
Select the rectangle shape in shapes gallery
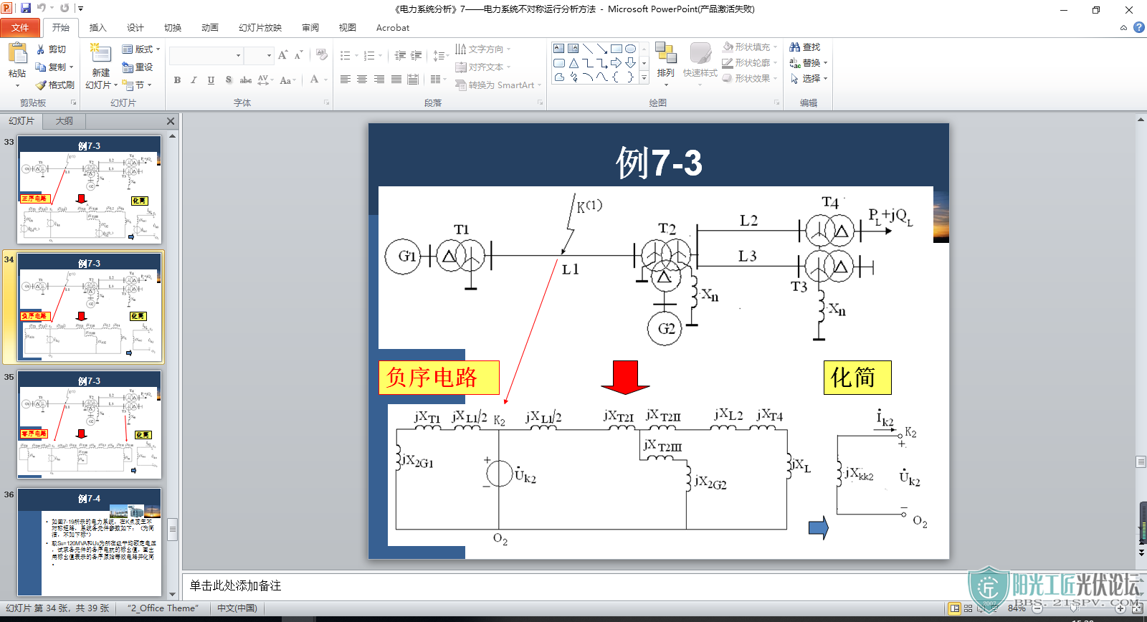tap(617, 49)
